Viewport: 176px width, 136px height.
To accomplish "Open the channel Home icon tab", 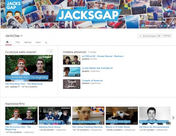I will click(x=7, y=42).
